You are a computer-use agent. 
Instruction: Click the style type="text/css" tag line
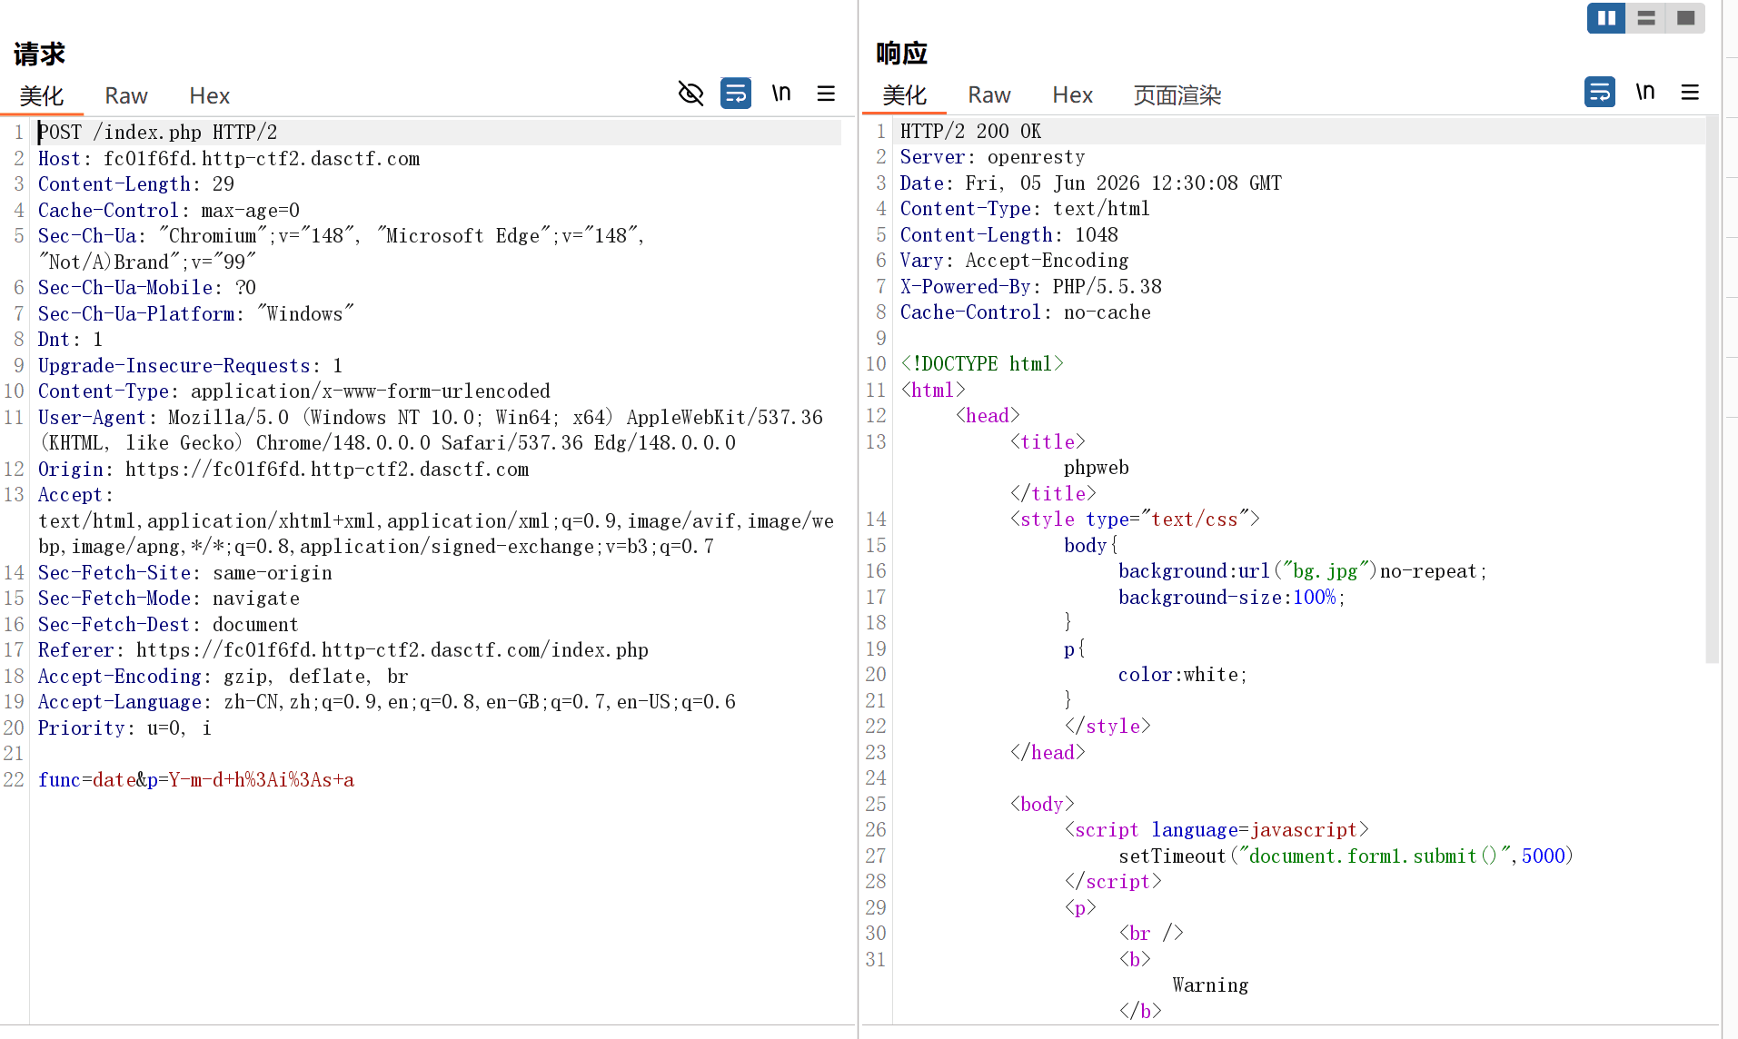(1135, 519)
